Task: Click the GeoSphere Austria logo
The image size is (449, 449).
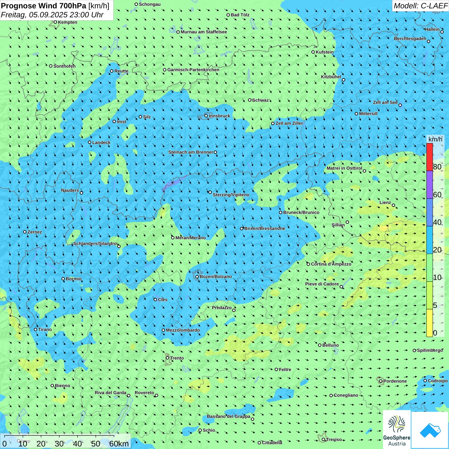Action: point(397,429)
